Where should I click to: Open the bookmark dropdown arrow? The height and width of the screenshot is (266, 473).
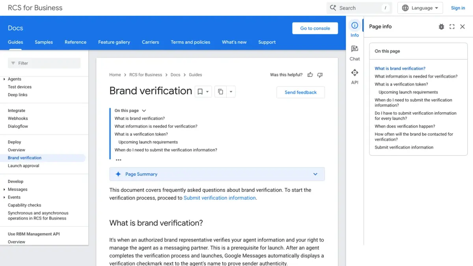pyautogui.click(x=208, y=92)
